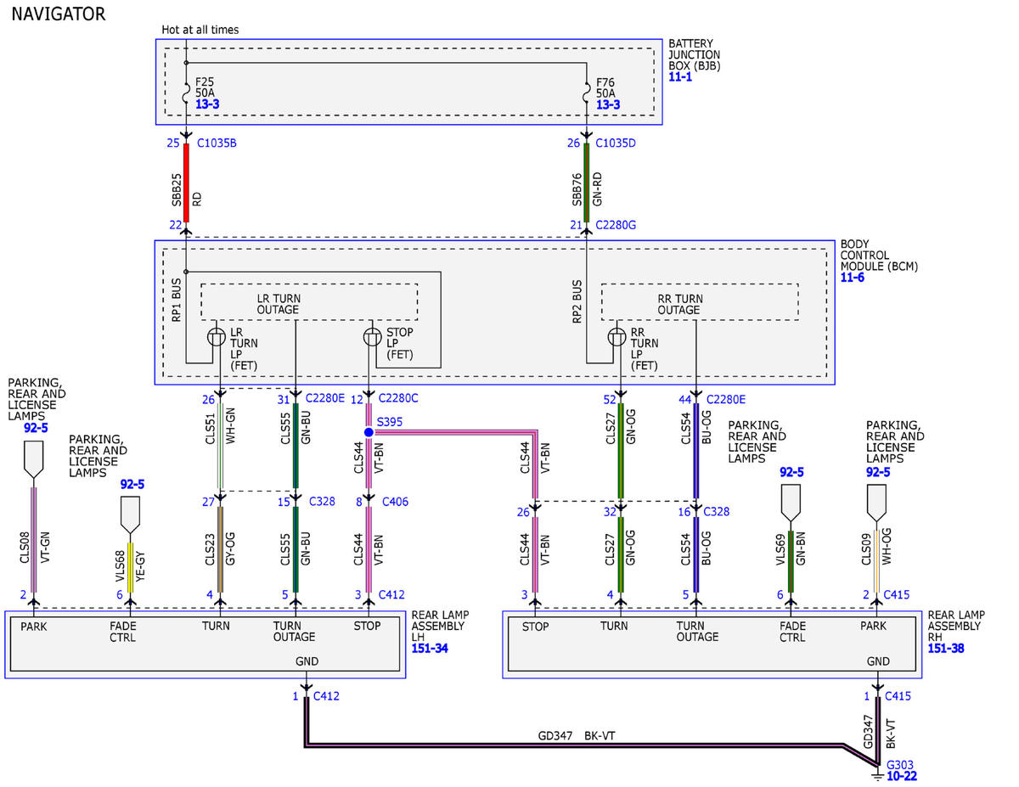Click the 'F25 50A' fuse label

207,87
